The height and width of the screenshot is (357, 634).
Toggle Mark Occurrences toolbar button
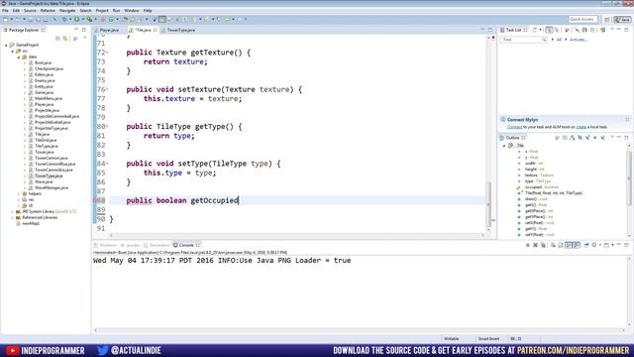coord(162,19)
